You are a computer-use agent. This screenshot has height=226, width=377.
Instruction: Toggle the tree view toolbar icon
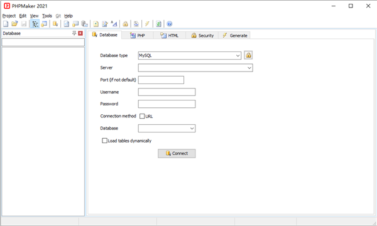[x=35, y=24]
